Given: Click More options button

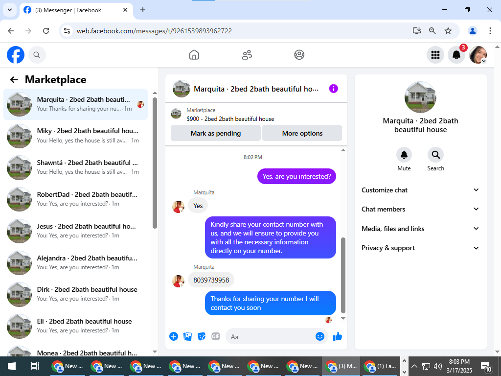Looking at the screenshot, I should click(x=302, y=133).
